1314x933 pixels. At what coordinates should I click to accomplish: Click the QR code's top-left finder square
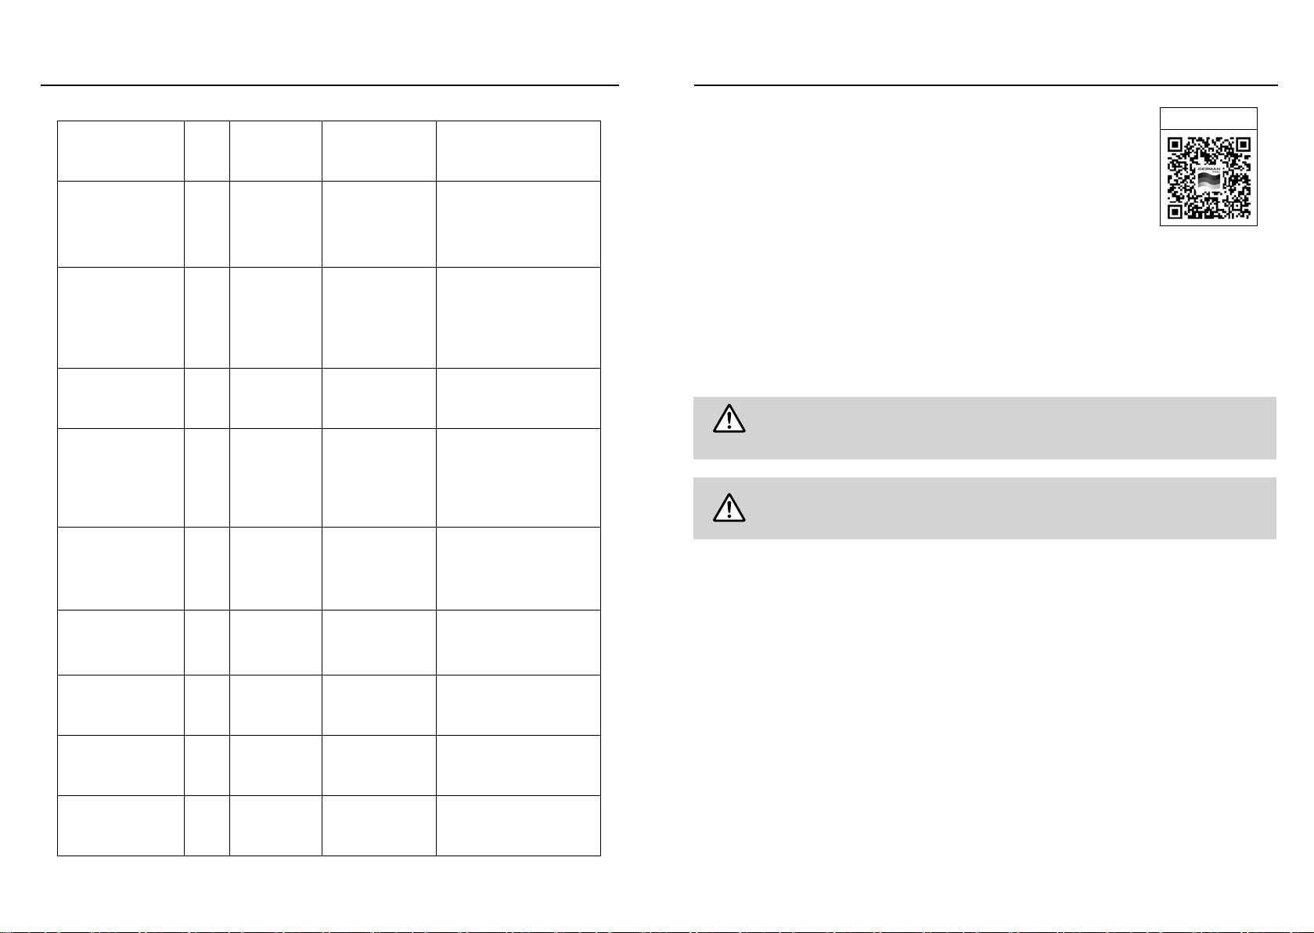1175,145
